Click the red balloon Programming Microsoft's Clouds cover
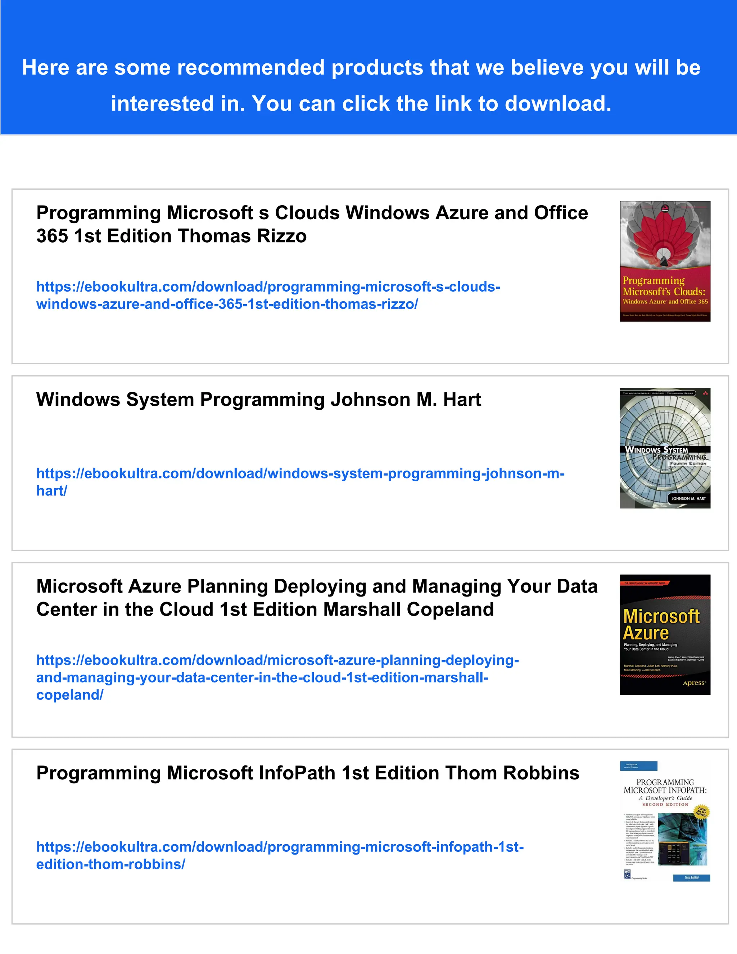737x954 pixels. tap(665, 261)
